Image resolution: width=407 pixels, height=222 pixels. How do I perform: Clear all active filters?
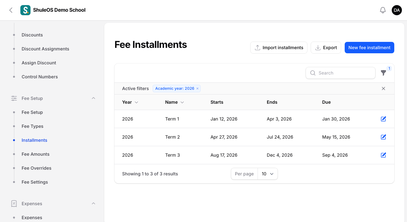coord(383,88)
